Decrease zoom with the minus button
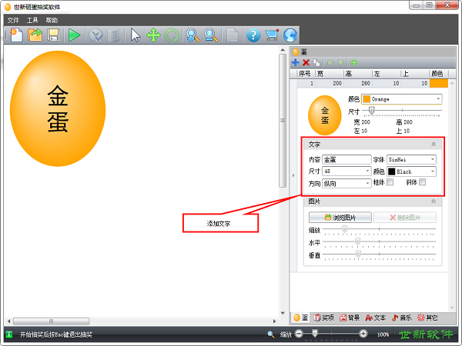Viewport: 462px width, 346px height. (x=299, y=334)
